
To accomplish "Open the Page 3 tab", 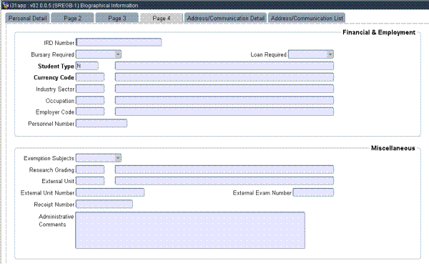I will click(117, 18).
